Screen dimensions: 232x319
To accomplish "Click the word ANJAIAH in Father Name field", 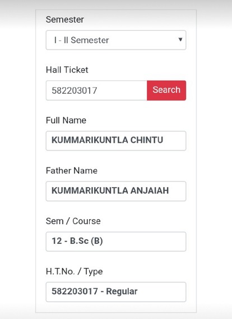I will pos(150,190).
